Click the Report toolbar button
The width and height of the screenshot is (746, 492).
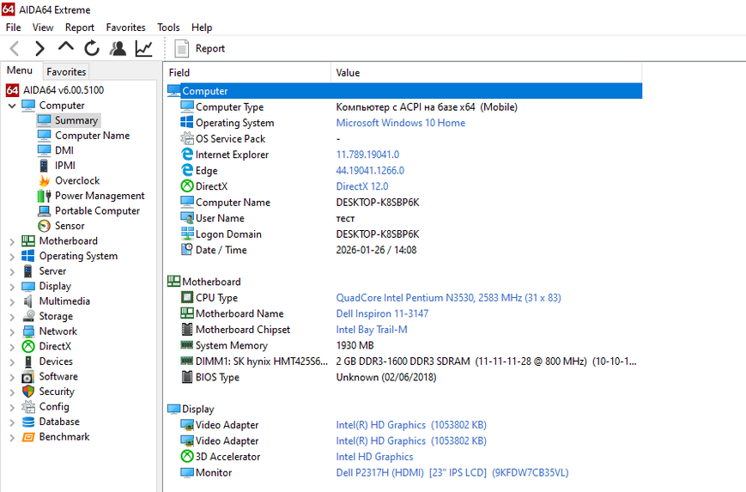pyautogui.click(x=199, y=48)
